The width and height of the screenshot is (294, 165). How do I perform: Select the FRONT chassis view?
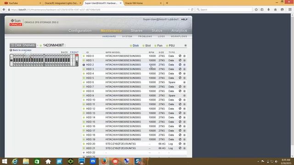74,52
